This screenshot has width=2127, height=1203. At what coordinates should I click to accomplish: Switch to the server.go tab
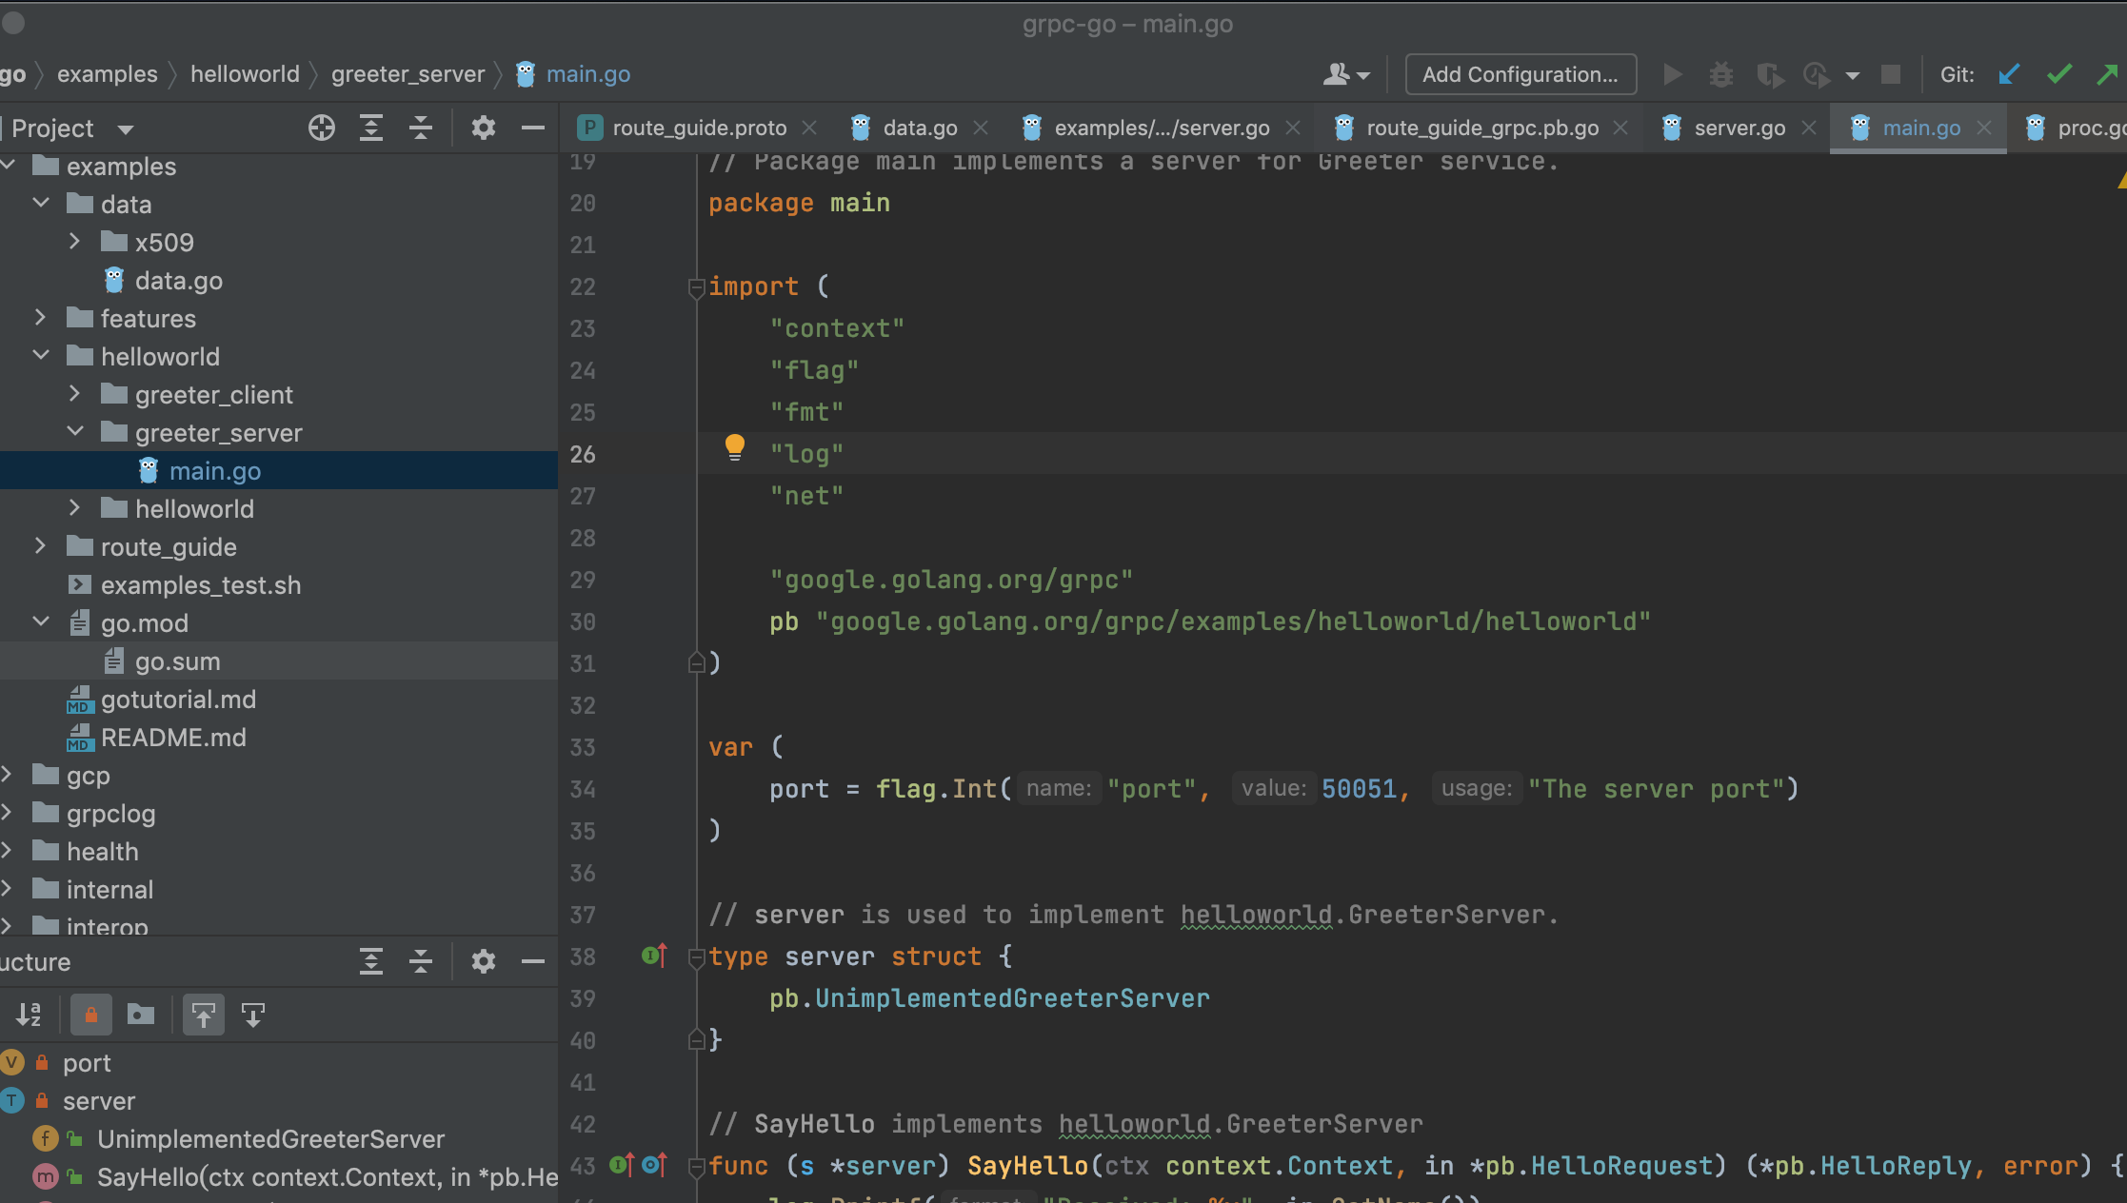pyautogui.click(x=1739, y=128)
